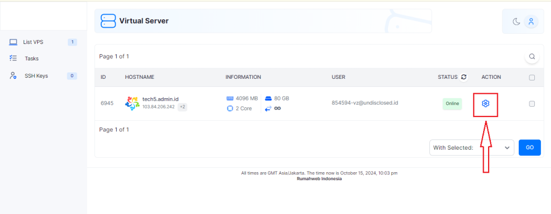Click the VPS ID 6945
551x214 pixels.
pos(107,104)
